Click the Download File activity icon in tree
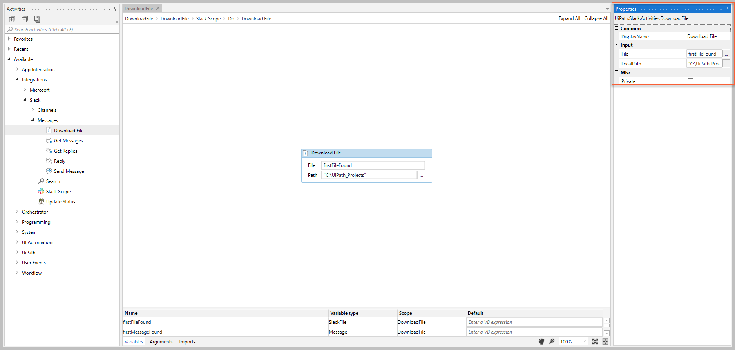This screenshot has height=350, width=735. 49,130
